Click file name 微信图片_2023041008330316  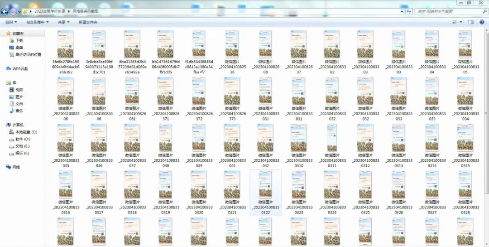click(66, 207)
